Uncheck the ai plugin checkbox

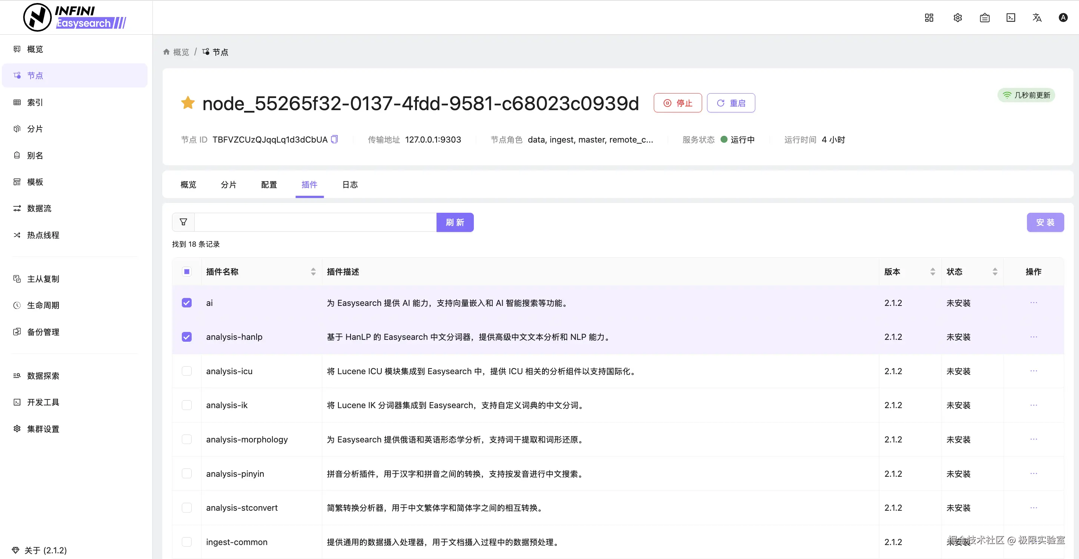(x=187, y=303)
